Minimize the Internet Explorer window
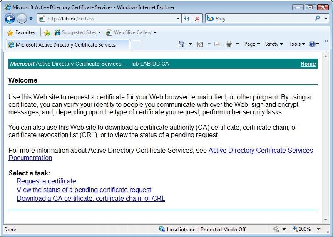This screenshot has width=333, height=237. [298, 7]
